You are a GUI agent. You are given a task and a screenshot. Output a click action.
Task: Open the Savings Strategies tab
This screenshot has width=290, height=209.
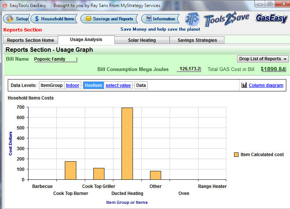[197, 40]
